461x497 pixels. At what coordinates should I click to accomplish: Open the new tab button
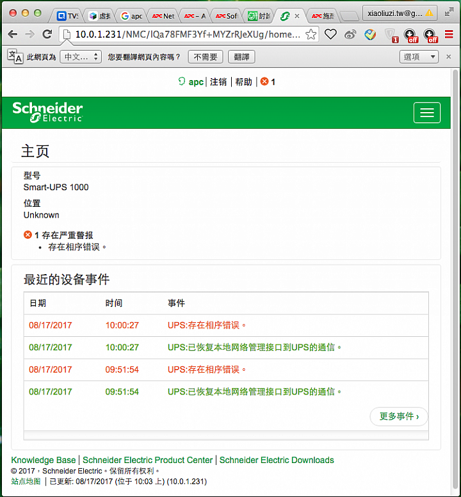click(350, 16)
